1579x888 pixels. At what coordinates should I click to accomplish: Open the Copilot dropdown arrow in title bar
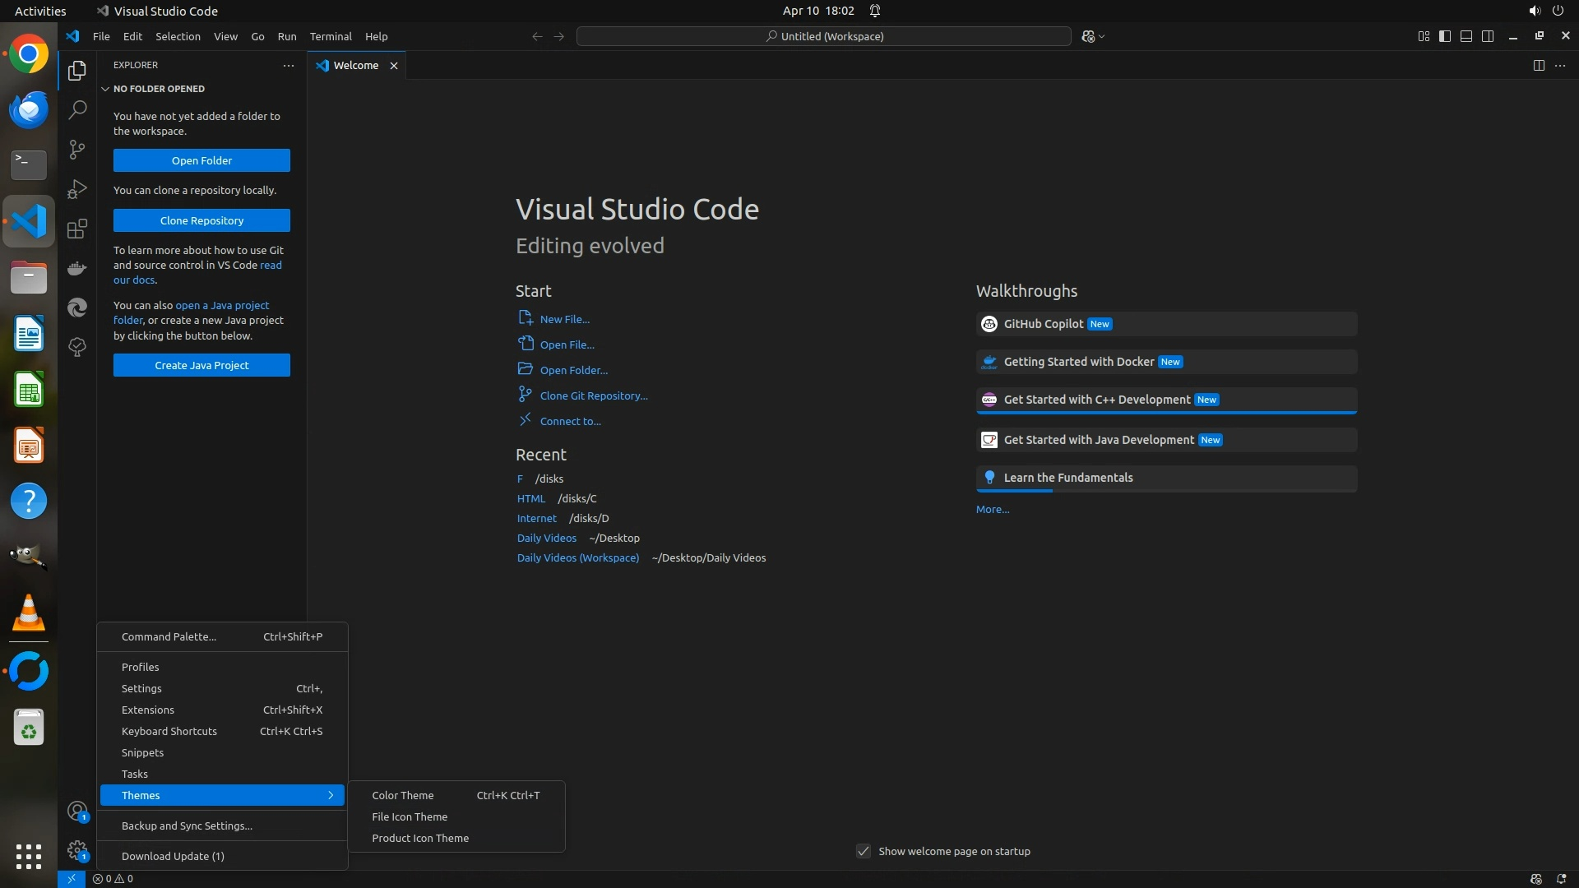[x=1102, y=36]
